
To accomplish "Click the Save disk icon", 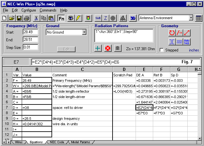I will 19,18.
